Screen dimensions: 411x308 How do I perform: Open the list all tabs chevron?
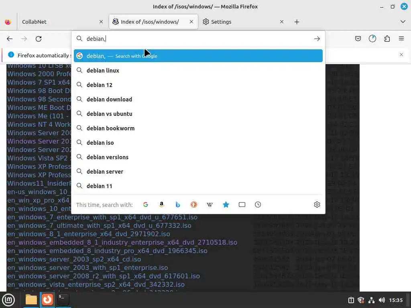coord(403,22)
